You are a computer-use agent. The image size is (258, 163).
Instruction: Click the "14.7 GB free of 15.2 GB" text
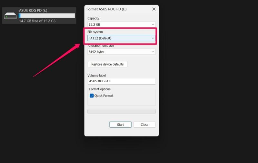coord(37,21)
